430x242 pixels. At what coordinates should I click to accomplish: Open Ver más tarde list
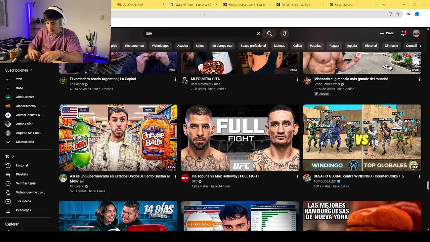[x=26, y=184]
